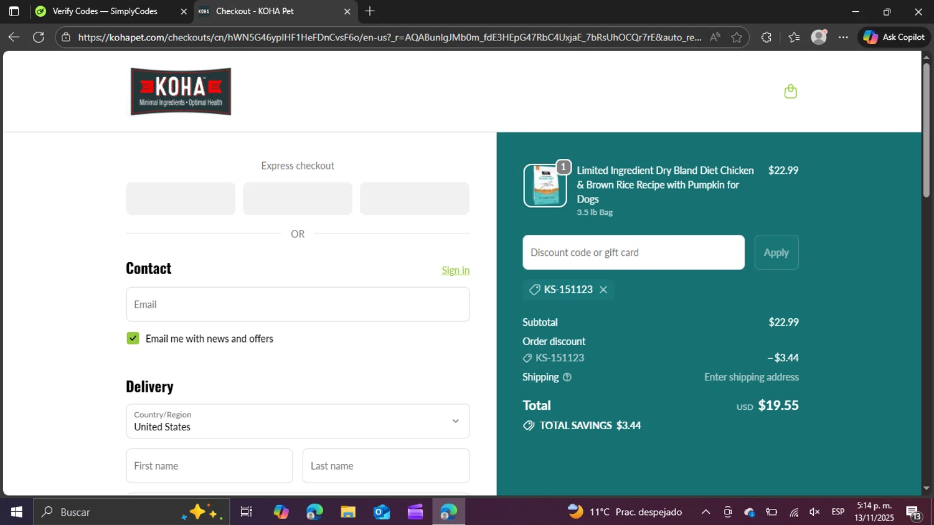Open weather widget 11°C Prac. despejado
Screen dimensions: 934x525
[x=625, y=512]
